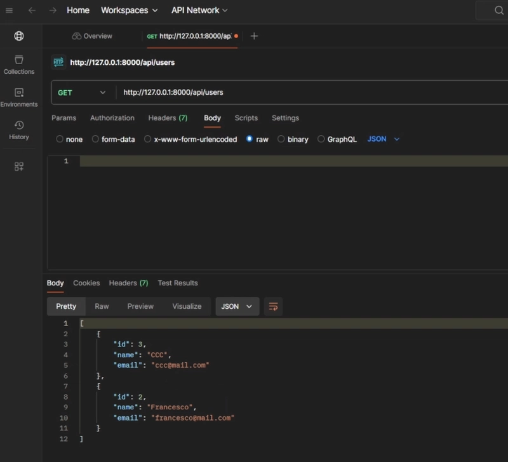Select Pretty response view

66,306
